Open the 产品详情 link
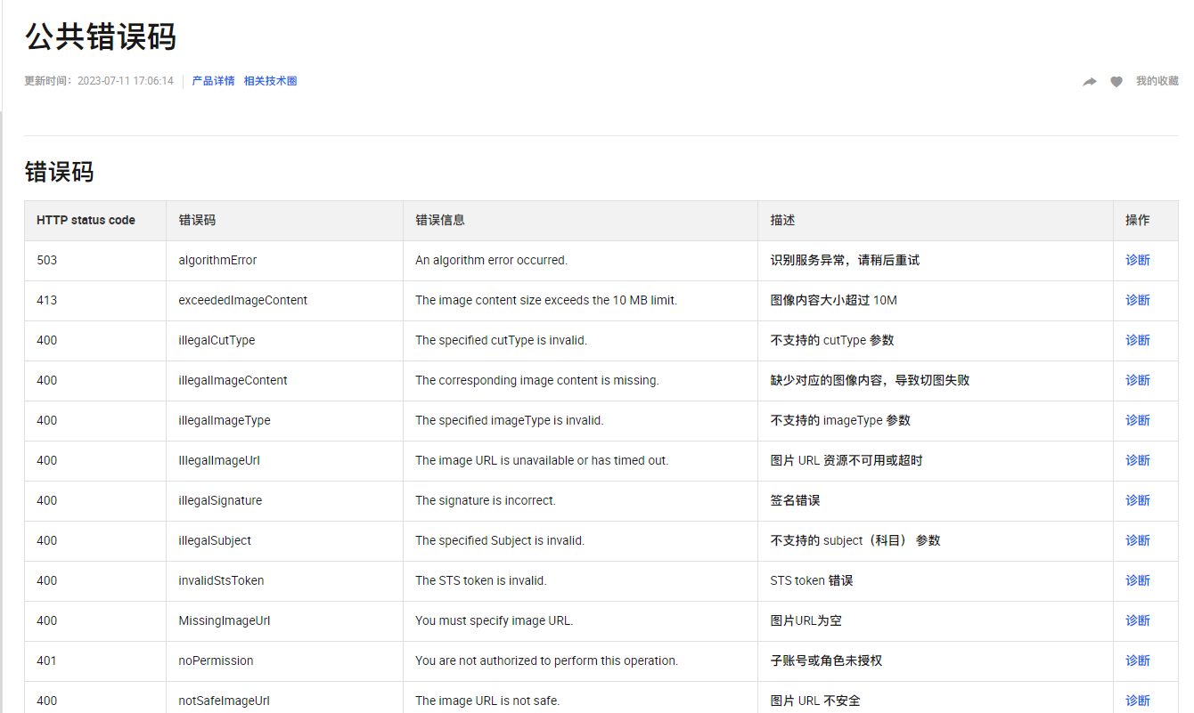Screen dimensions: 1194x713 pos(213,81)
